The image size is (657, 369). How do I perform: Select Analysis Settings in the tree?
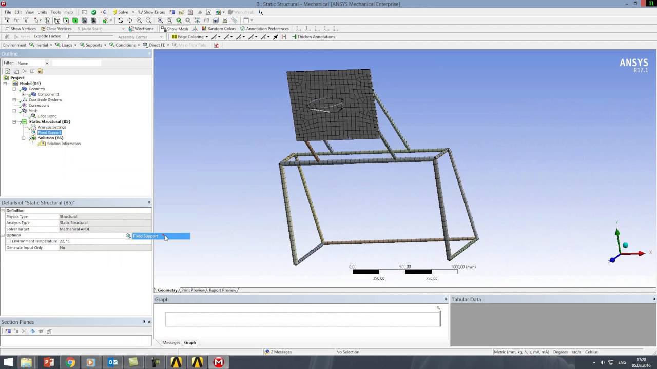pyautogui.click(x=51, y=127)
